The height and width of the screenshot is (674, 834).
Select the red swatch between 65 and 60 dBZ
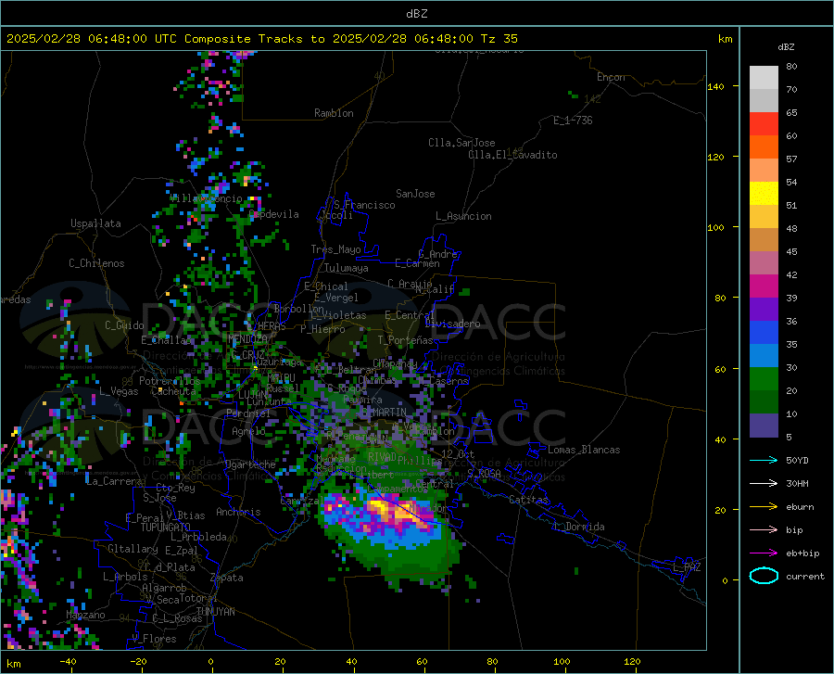[764, 124]
